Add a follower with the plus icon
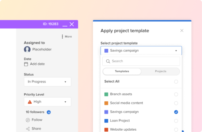Viewport: 202px width, 132px height. tap(49, 112)
